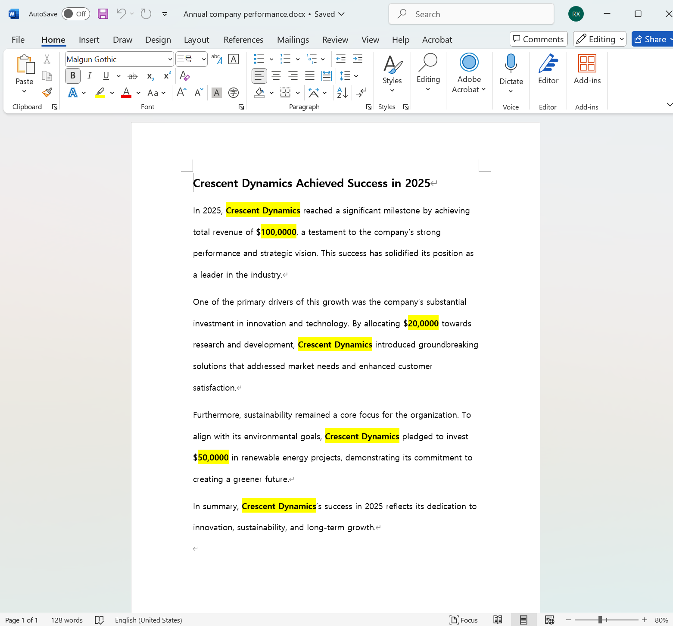Select the Center alignment icon
Screen dimensions: 673x626
(276, 75)
